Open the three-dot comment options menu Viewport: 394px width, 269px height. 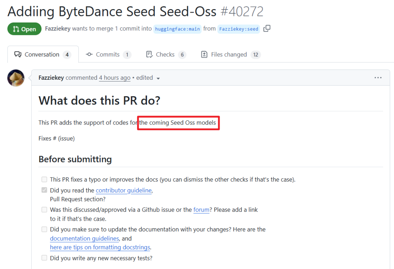click(x=378, y=78)
